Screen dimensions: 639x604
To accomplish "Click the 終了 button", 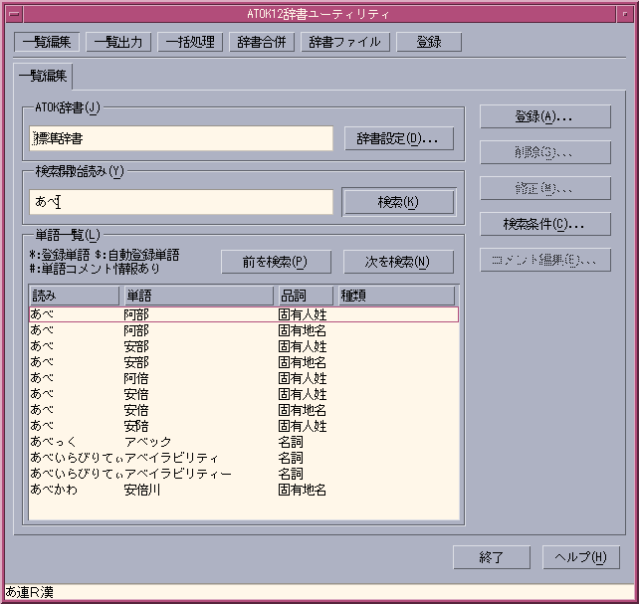I will 492,557.
